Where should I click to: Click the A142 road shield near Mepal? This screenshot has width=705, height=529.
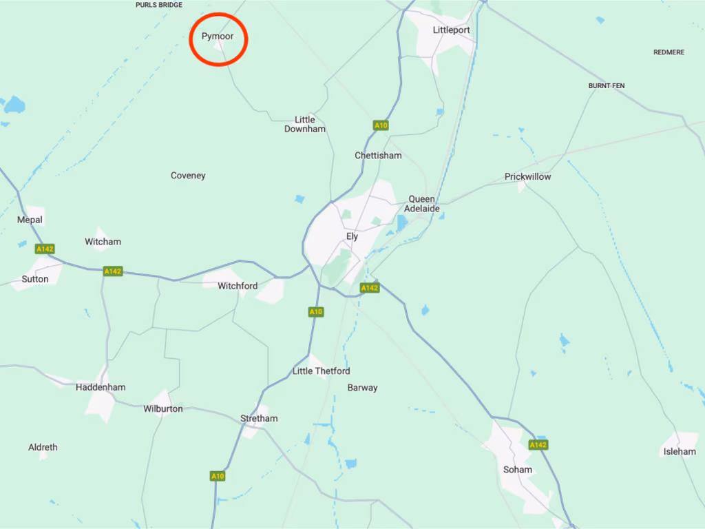click(x=45, y=249)
